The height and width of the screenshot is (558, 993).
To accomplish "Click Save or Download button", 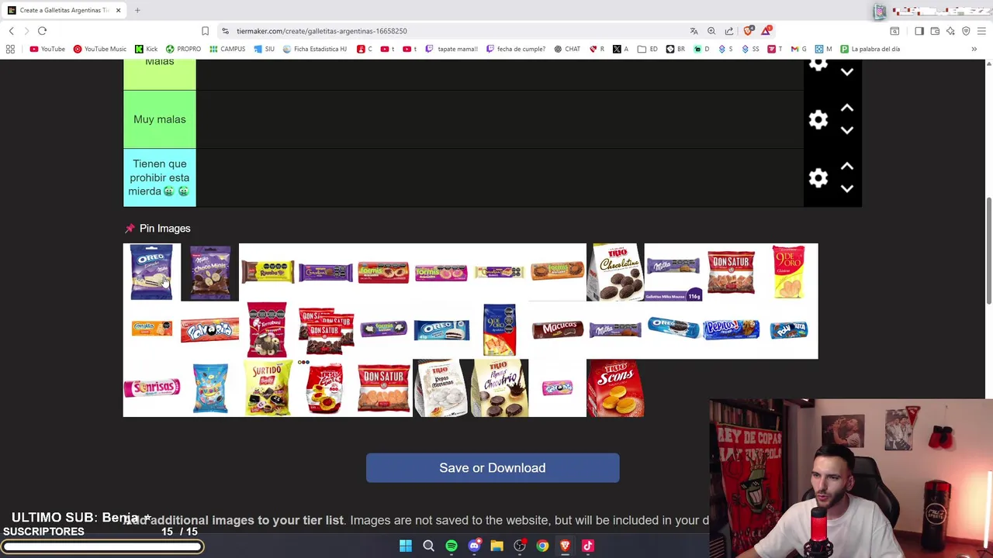I will [x=493, y=468].
